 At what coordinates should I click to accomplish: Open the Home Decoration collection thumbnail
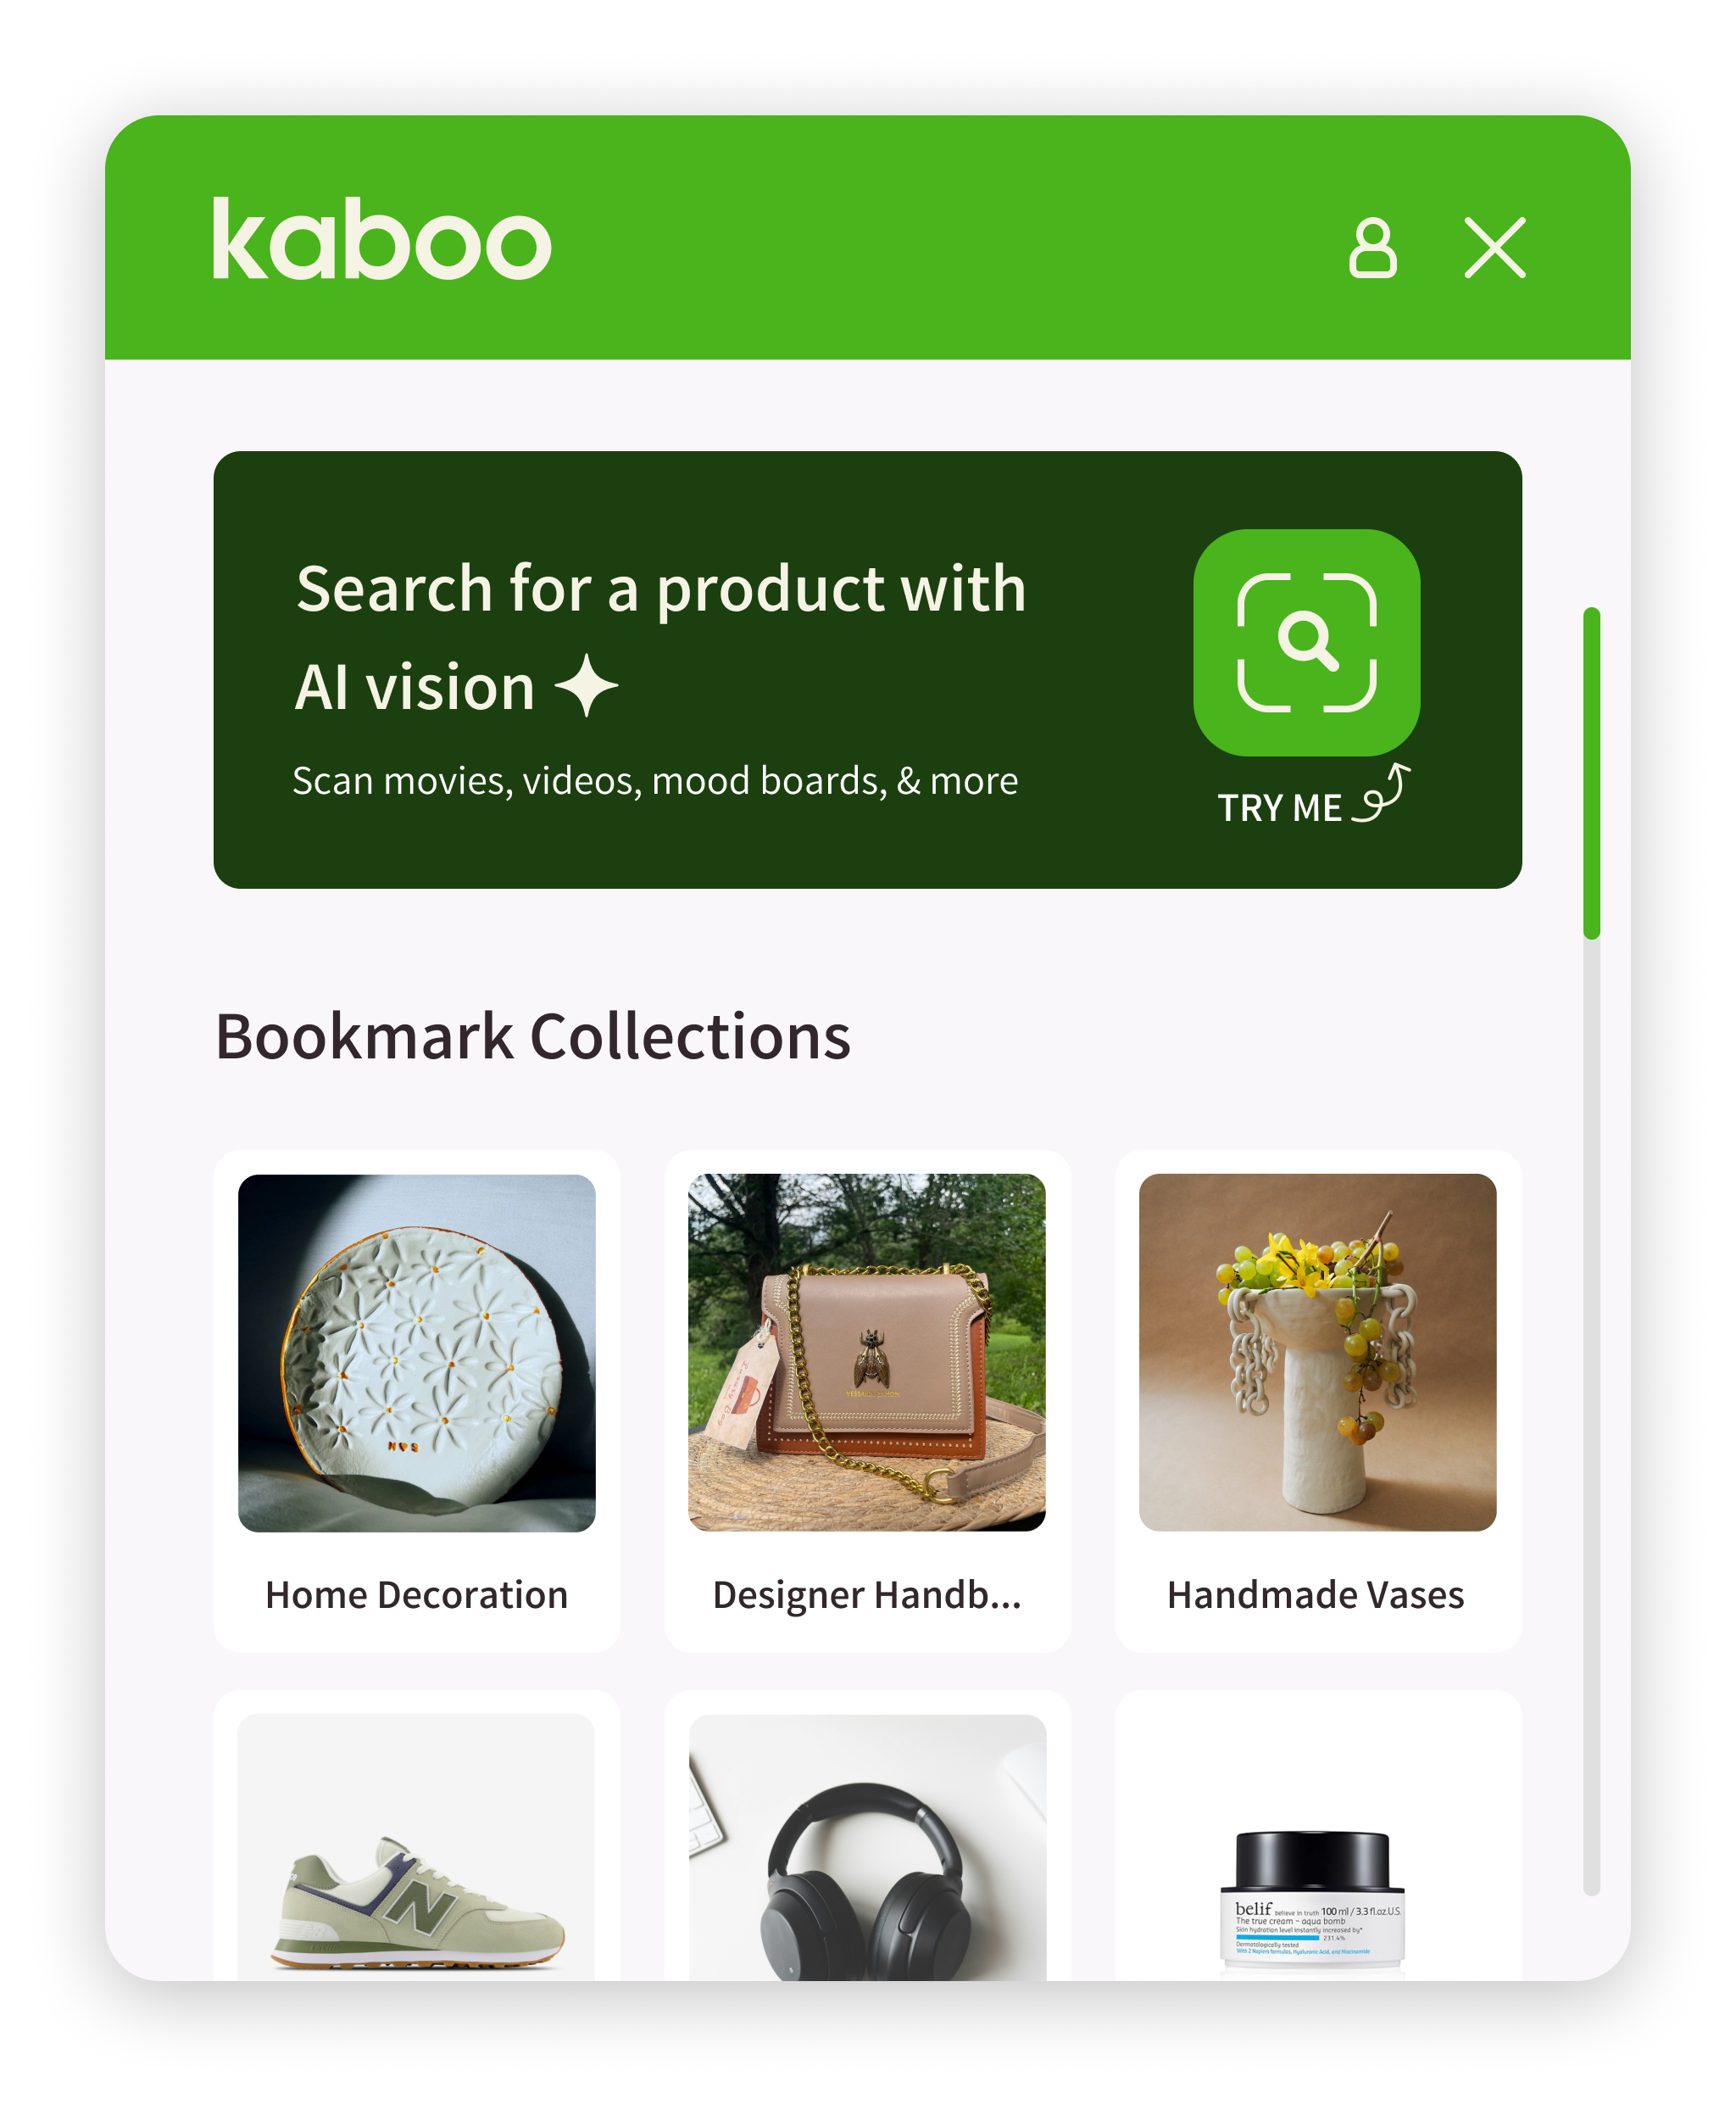[417, 1353]
